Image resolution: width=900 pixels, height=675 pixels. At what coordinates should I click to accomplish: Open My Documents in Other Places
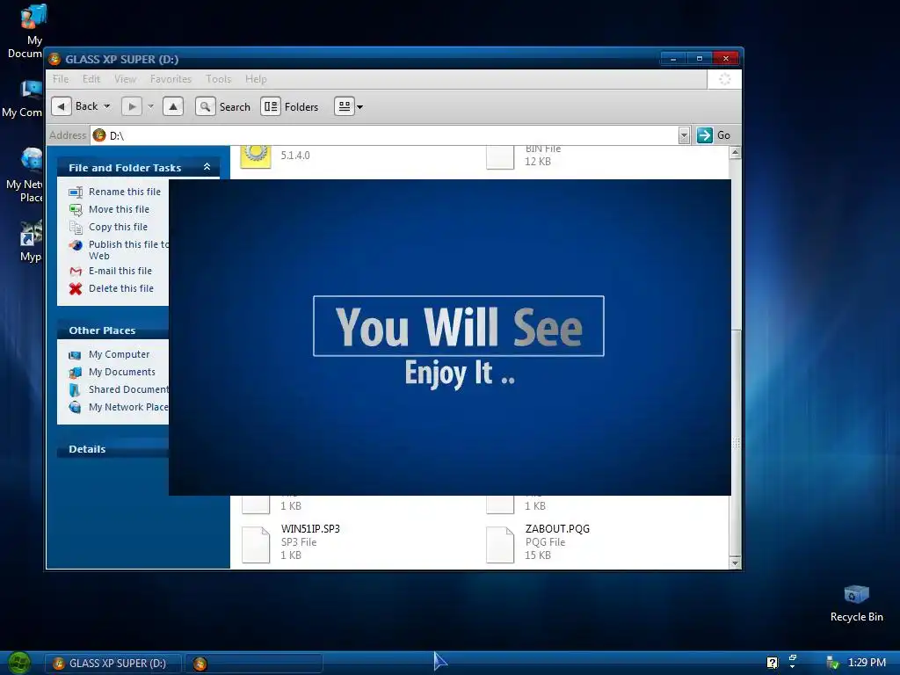[121, 372]
